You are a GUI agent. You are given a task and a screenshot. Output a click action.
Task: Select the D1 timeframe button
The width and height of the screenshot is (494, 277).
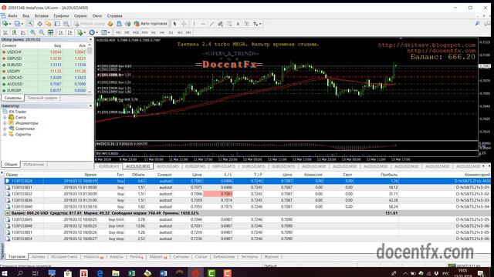[x=171, y=32]
